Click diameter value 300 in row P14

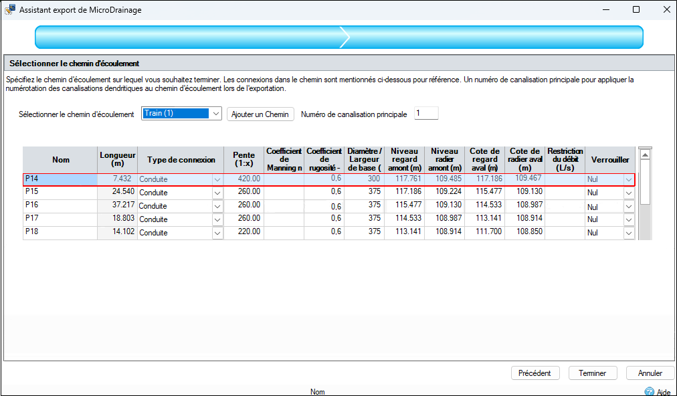365,179
